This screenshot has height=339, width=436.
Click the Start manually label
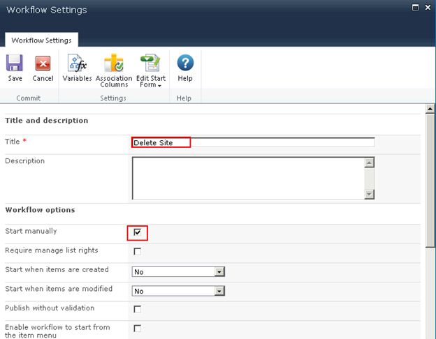[31, 231]
